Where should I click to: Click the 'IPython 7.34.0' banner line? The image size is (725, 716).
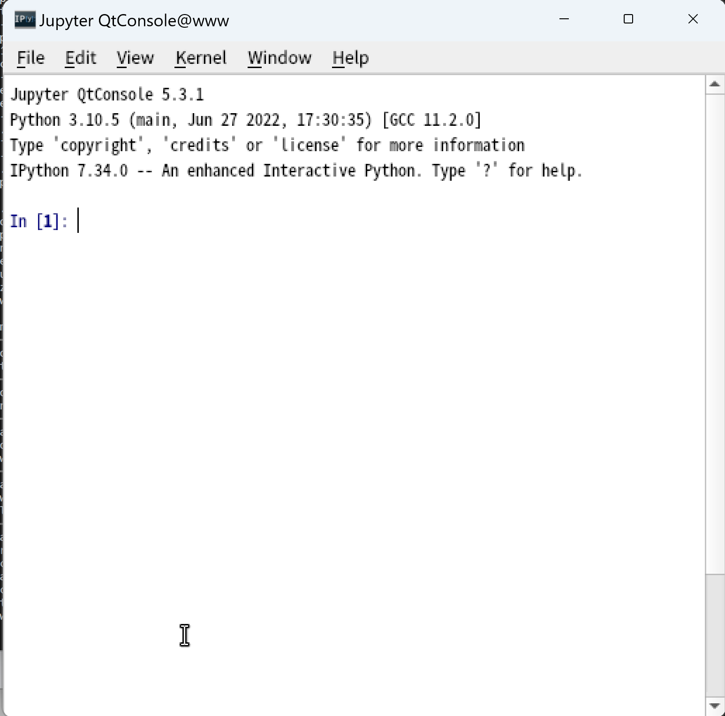click(x=296, y=170)
